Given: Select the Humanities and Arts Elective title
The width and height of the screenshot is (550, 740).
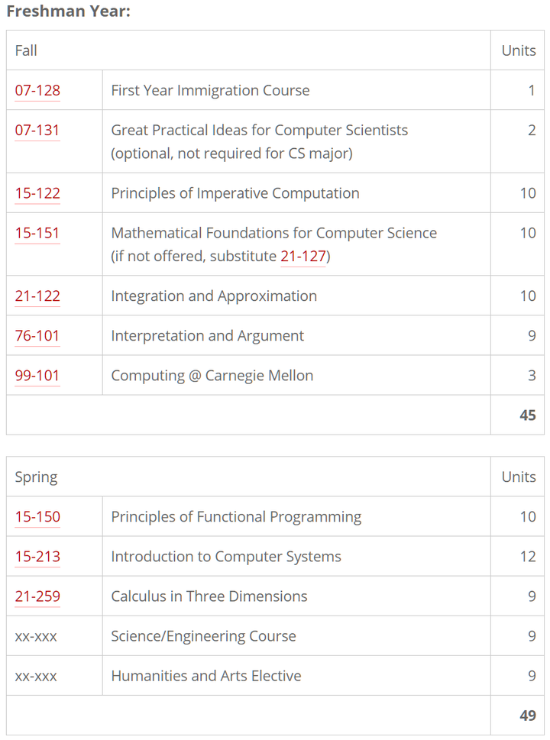Looking at the screenshot, I should coord(206,676).
